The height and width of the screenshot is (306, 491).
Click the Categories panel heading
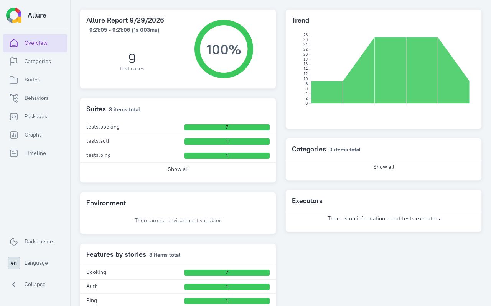(x=309, y=149)
